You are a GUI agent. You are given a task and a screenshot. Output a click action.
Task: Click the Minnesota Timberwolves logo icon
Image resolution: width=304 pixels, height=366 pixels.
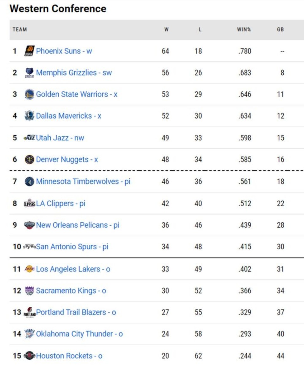(29, 182)
